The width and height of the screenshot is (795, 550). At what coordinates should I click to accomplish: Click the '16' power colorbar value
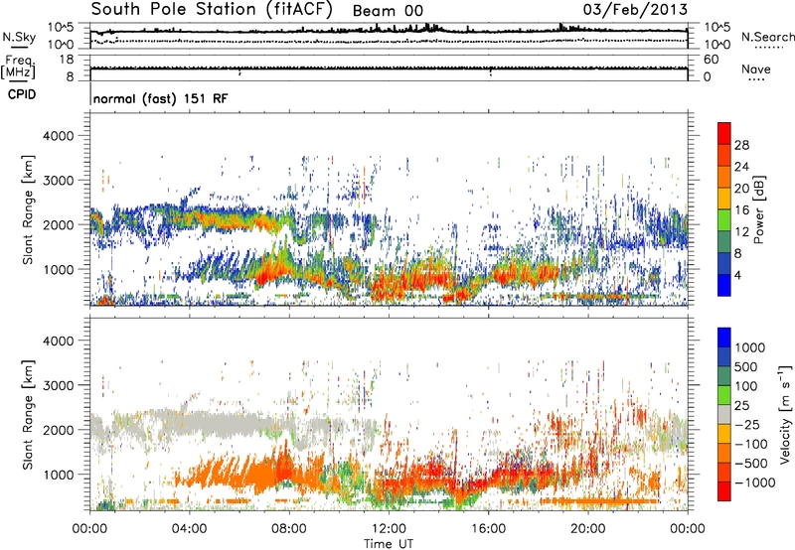[x=741, y=210]
